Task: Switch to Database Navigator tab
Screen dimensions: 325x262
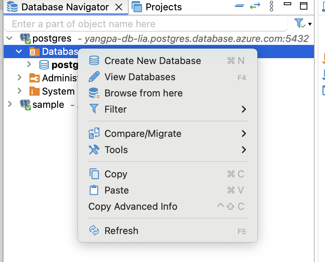Action: point(66,7)
